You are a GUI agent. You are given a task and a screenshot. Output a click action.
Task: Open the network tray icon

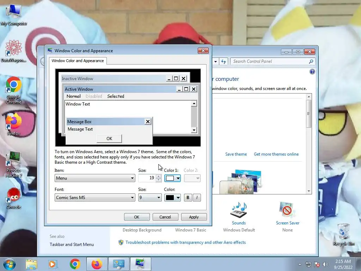tap(308, 264)
